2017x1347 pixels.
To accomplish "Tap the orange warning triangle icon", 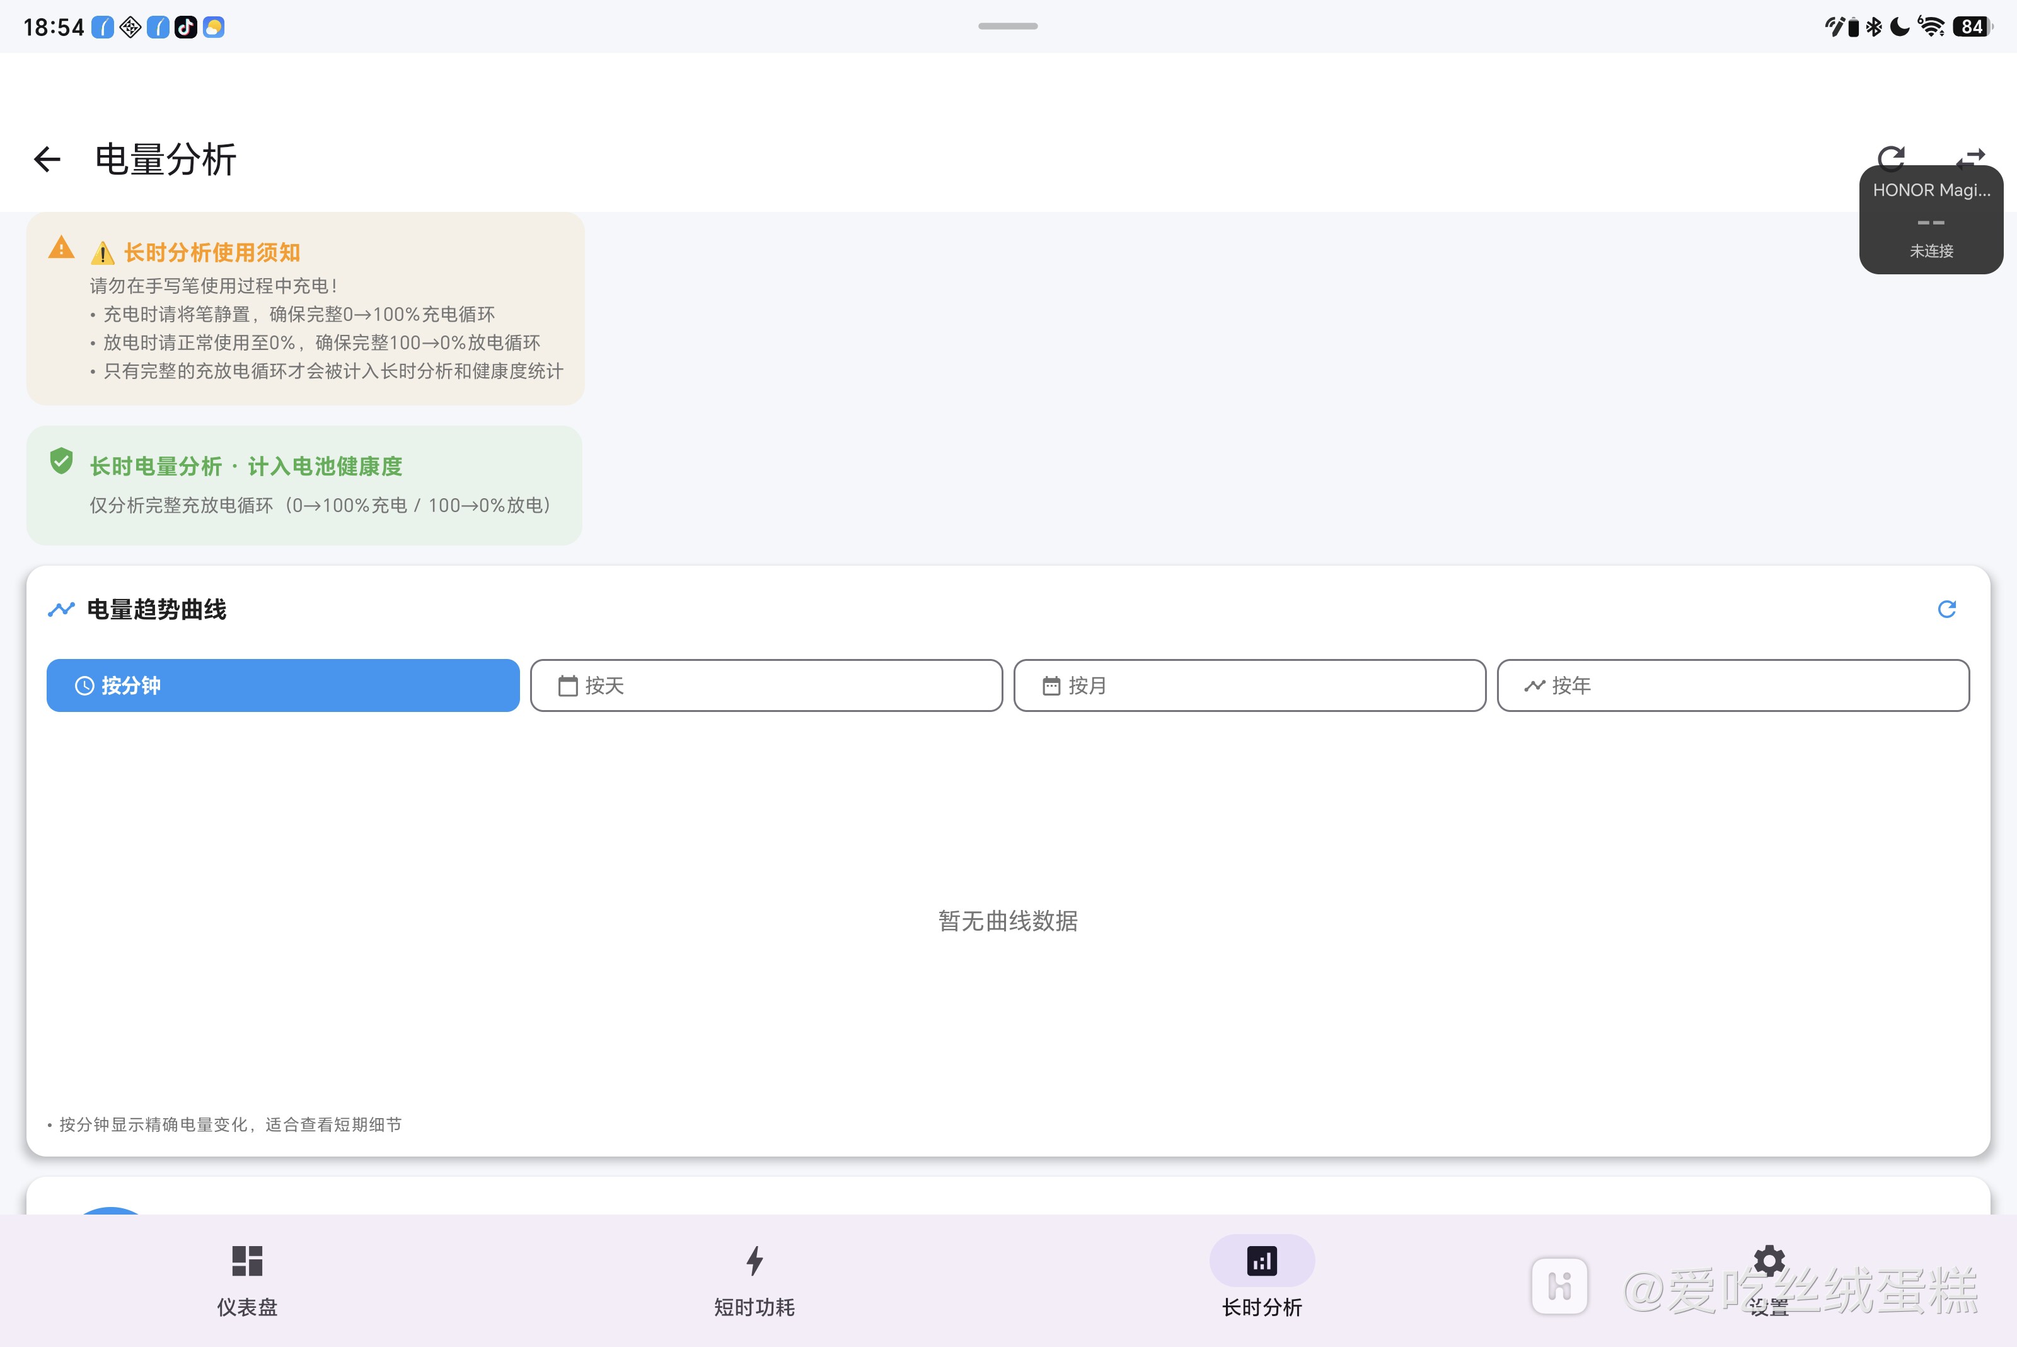I will tap(61, 247).
